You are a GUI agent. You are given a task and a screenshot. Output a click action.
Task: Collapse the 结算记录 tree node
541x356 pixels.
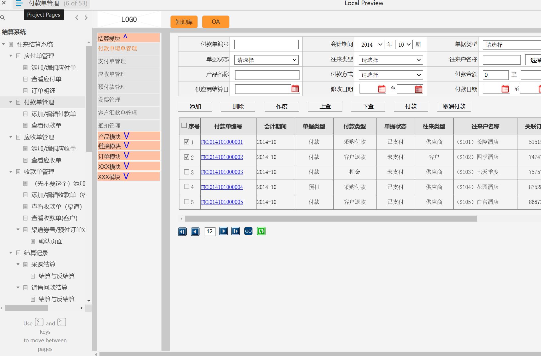tap(11, 253)
